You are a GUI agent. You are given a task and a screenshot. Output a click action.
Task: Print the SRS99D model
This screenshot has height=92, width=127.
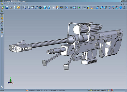pos(11,8)
